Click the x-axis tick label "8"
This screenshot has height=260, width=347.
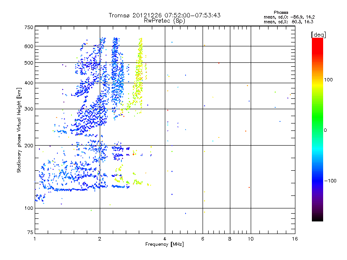[230, 239]
